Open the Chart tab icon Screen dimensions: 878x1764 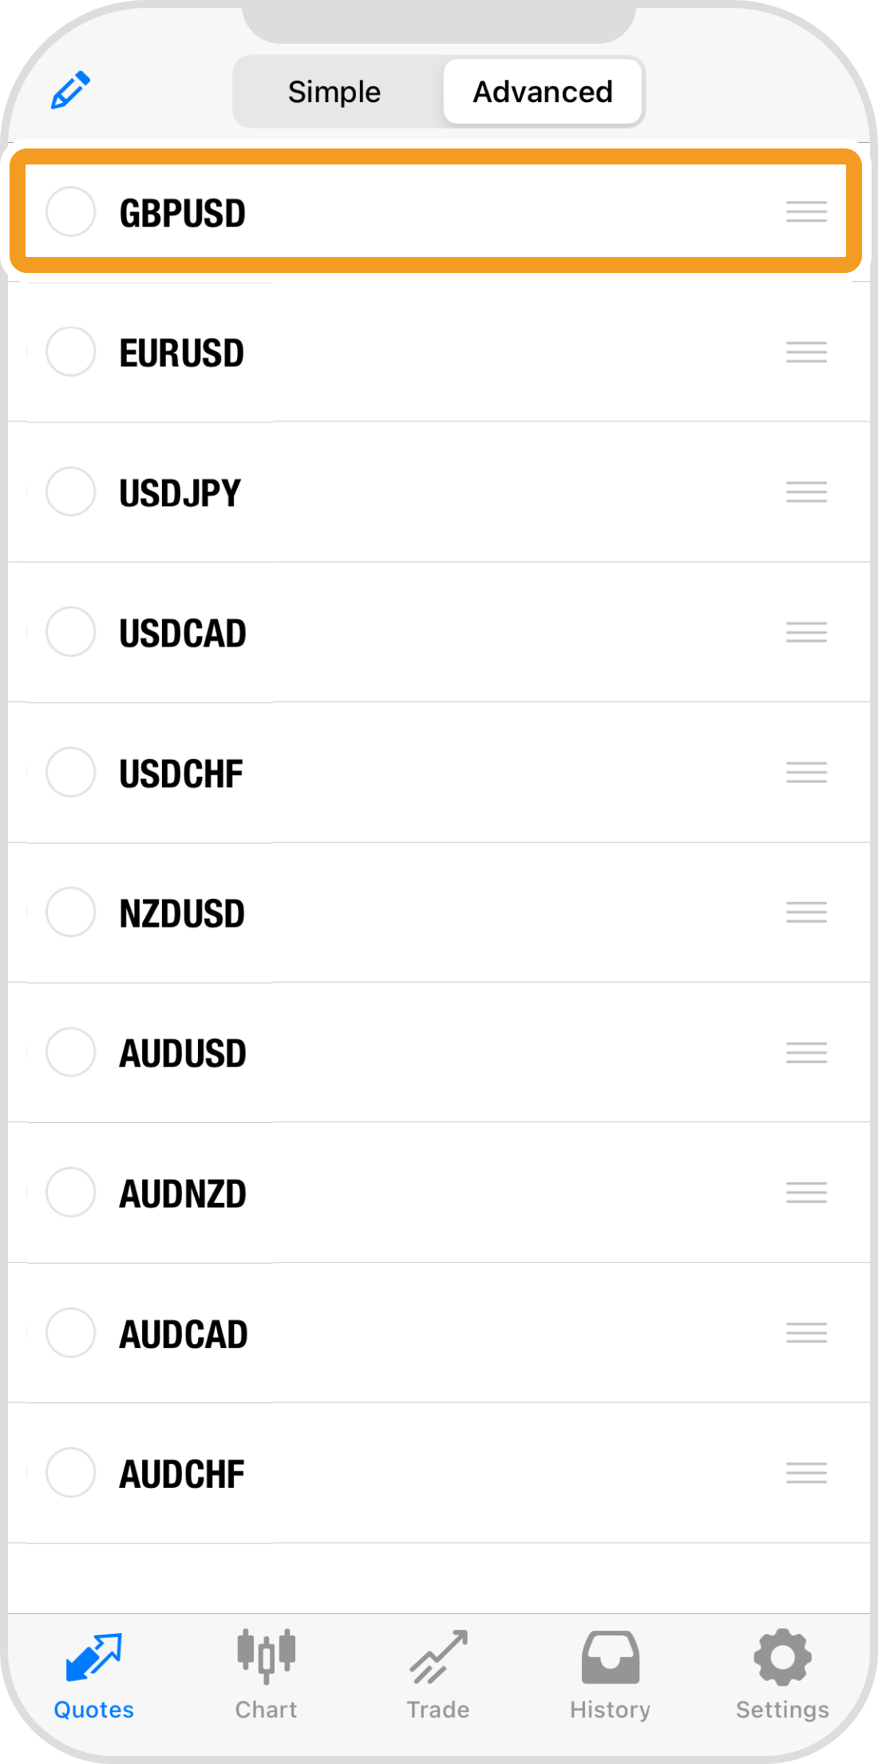point(266,1656)
